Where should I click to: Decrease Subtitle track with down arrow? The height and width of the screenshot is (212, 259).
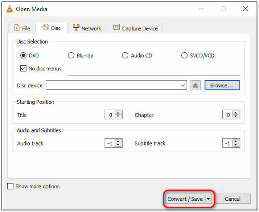click(236, 145)
